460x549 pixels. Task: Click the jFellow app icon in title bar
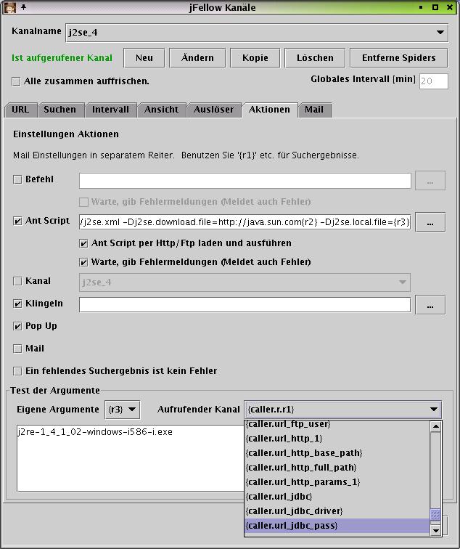tap(10, 7)
